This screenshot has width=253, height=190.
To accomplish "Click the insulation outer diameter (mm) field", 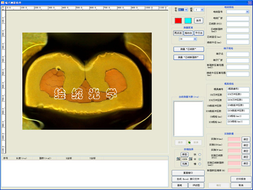I will point(238,42).
